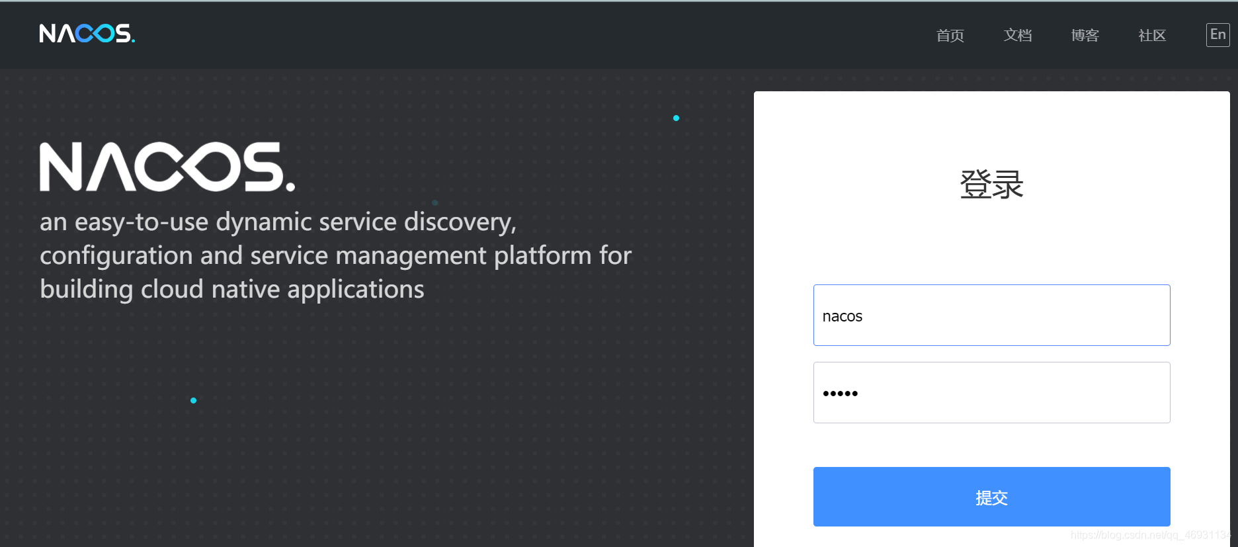Image resolution: width=1238 pixels, height=547 pixels.
Task: Click the cyan dot above the tagline
Action: point(676,118)
